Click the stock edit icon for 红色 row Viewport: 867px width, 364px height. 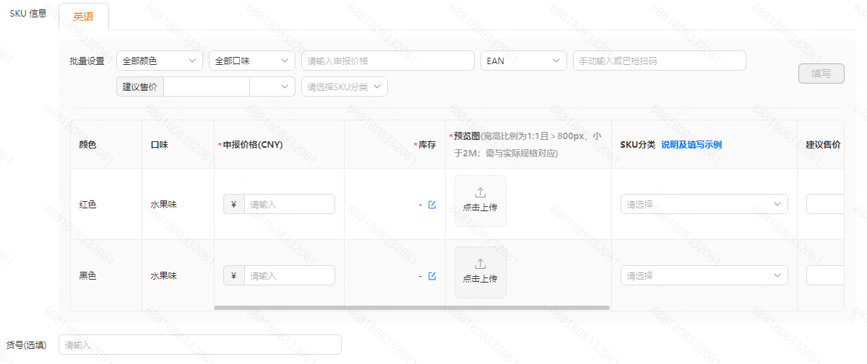(432, 205)
